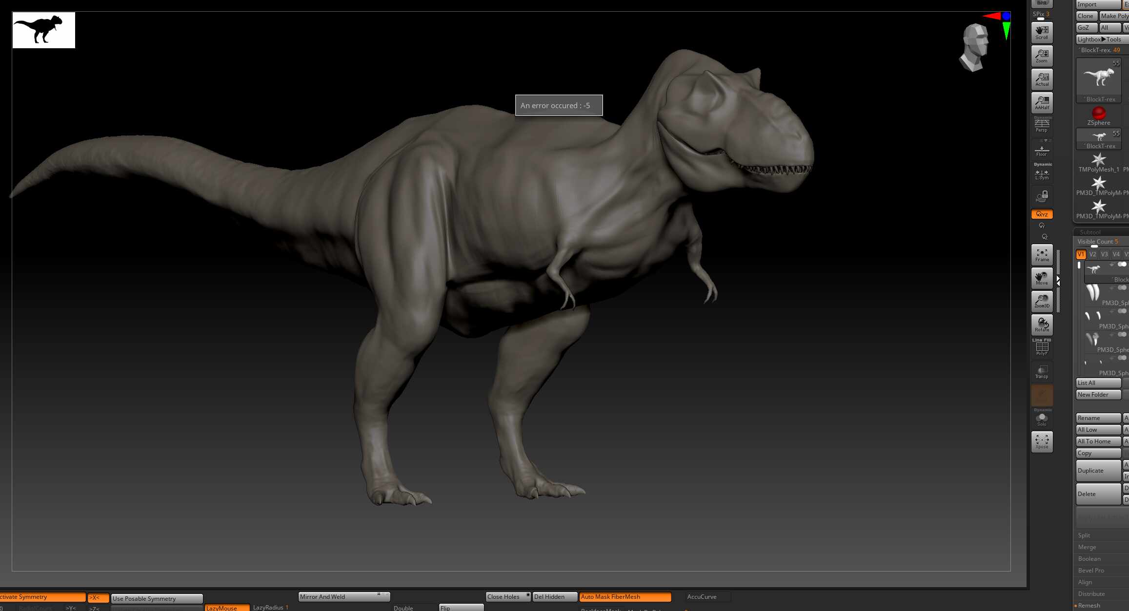Toggle the XYZ rotation mode button
The width and height of the screenshot is (1129, 611).
1042,214
